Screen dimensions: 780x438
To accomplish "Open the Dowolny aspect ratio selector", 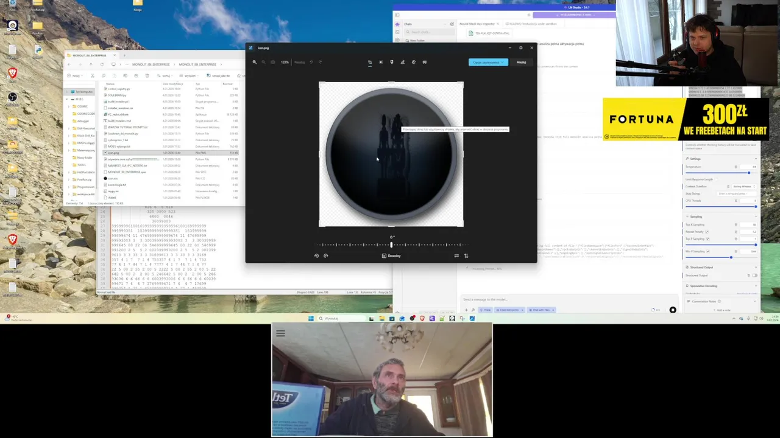I will 391,255.
